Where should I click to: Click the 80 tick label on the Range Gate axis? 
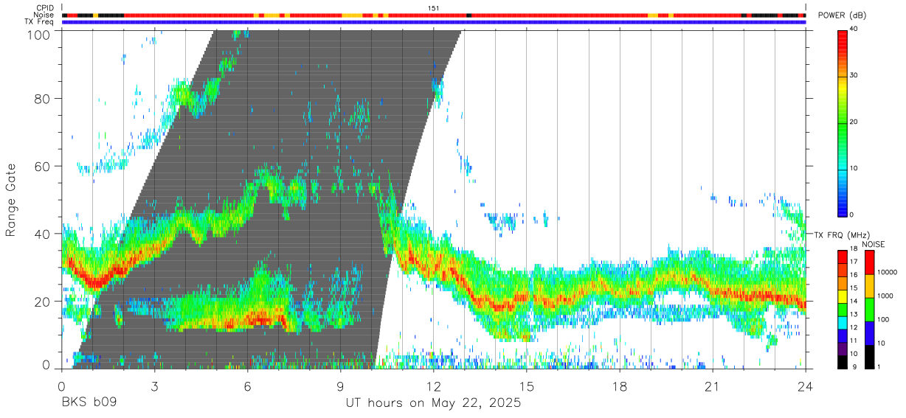click(x=44, y=98)
